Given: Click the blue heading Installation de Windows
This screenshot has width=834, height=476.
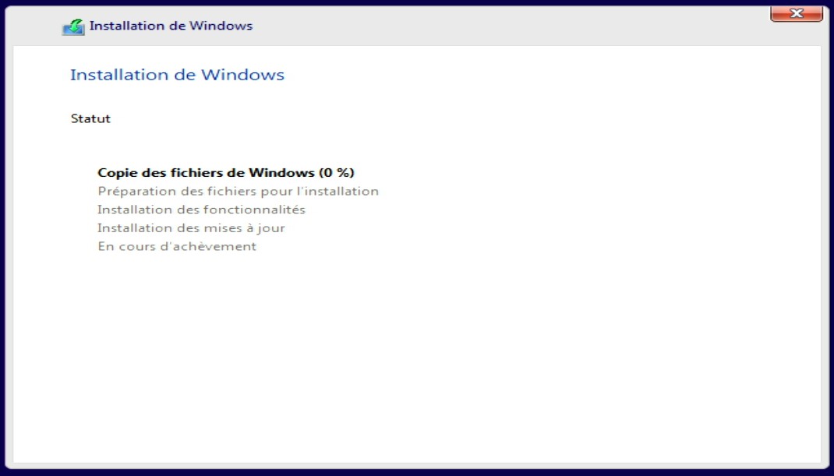Looking at the screenshot, I should coord(177,75).
